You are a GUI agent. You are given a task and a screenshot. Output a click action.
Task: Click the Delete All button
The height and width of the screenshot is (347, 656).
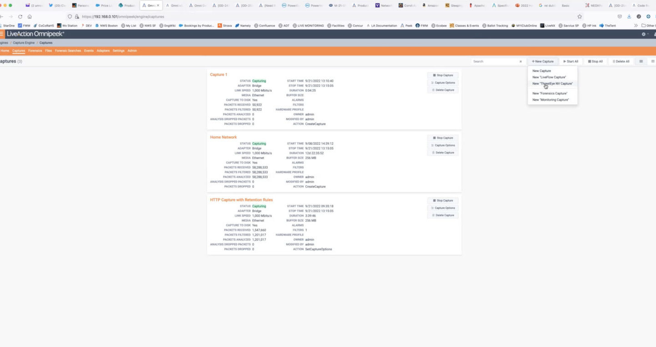[621, 61]
